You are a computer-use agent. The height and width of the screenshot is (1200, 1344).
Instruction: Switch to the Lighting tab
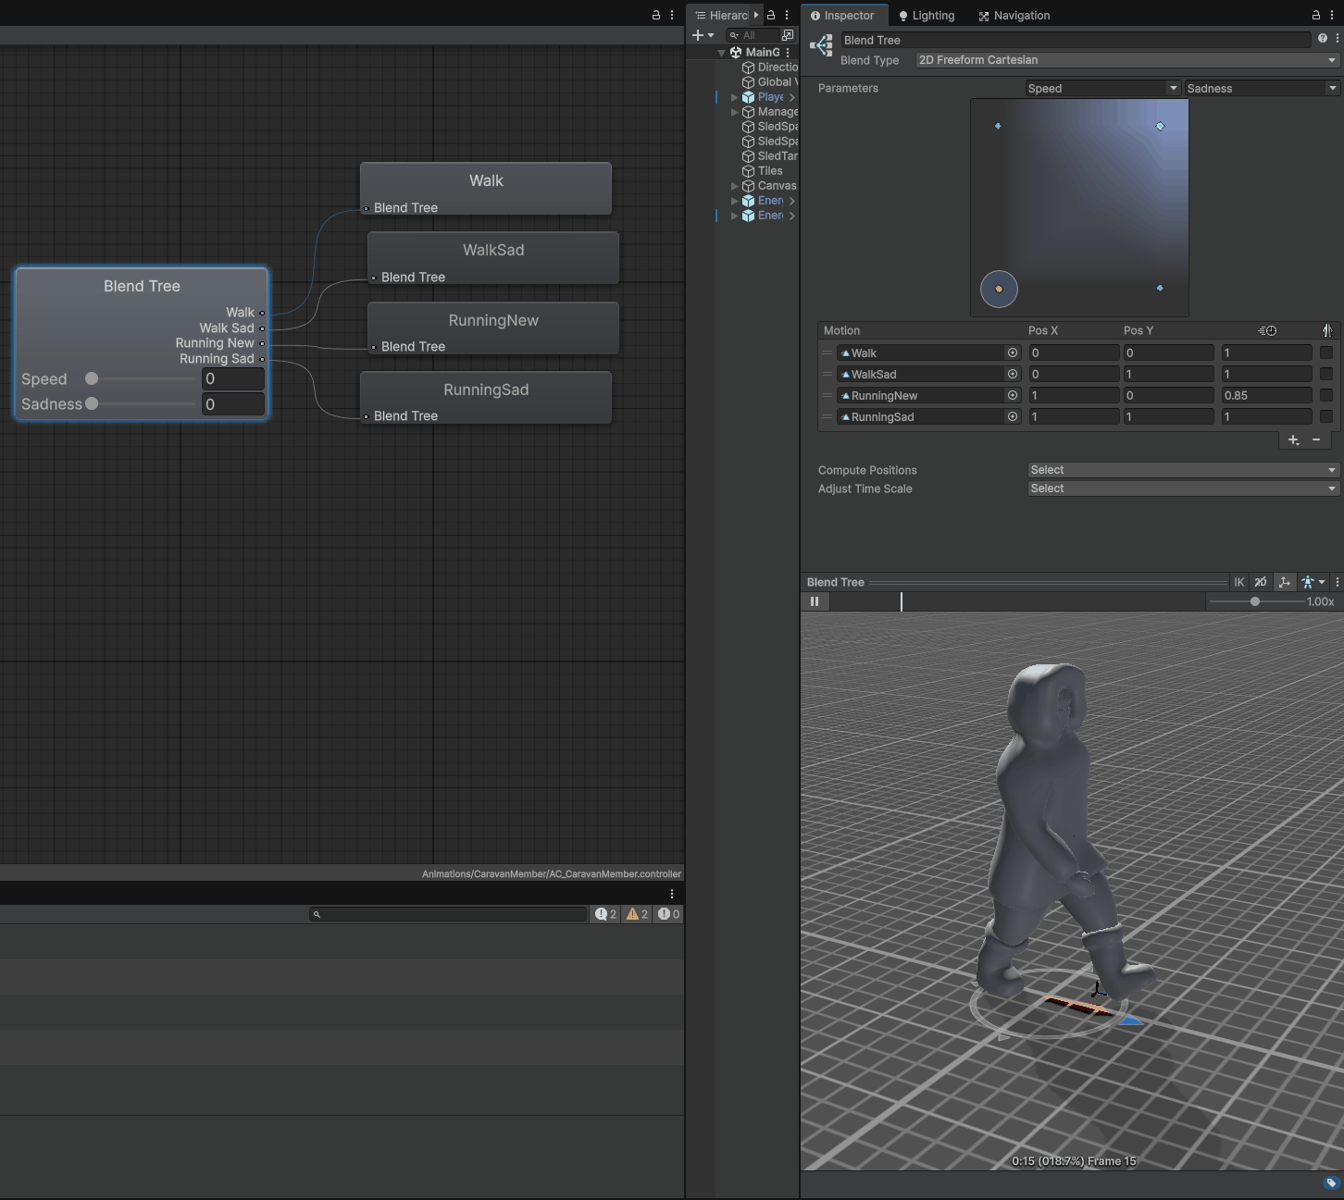(x=926, y=15)
